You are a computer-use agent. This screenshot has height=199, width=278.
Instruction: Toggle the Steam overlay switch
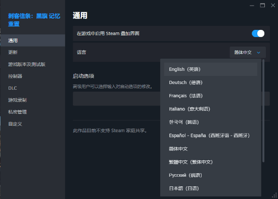point(258,33)
